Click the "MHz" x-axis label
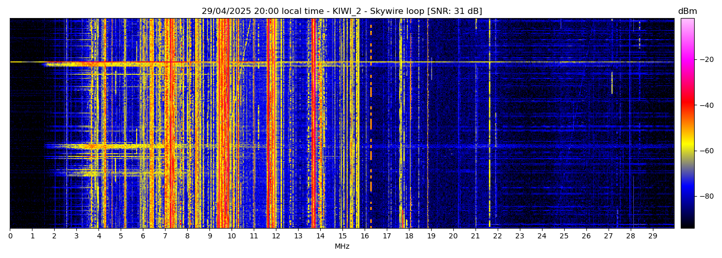 point(342,247)
